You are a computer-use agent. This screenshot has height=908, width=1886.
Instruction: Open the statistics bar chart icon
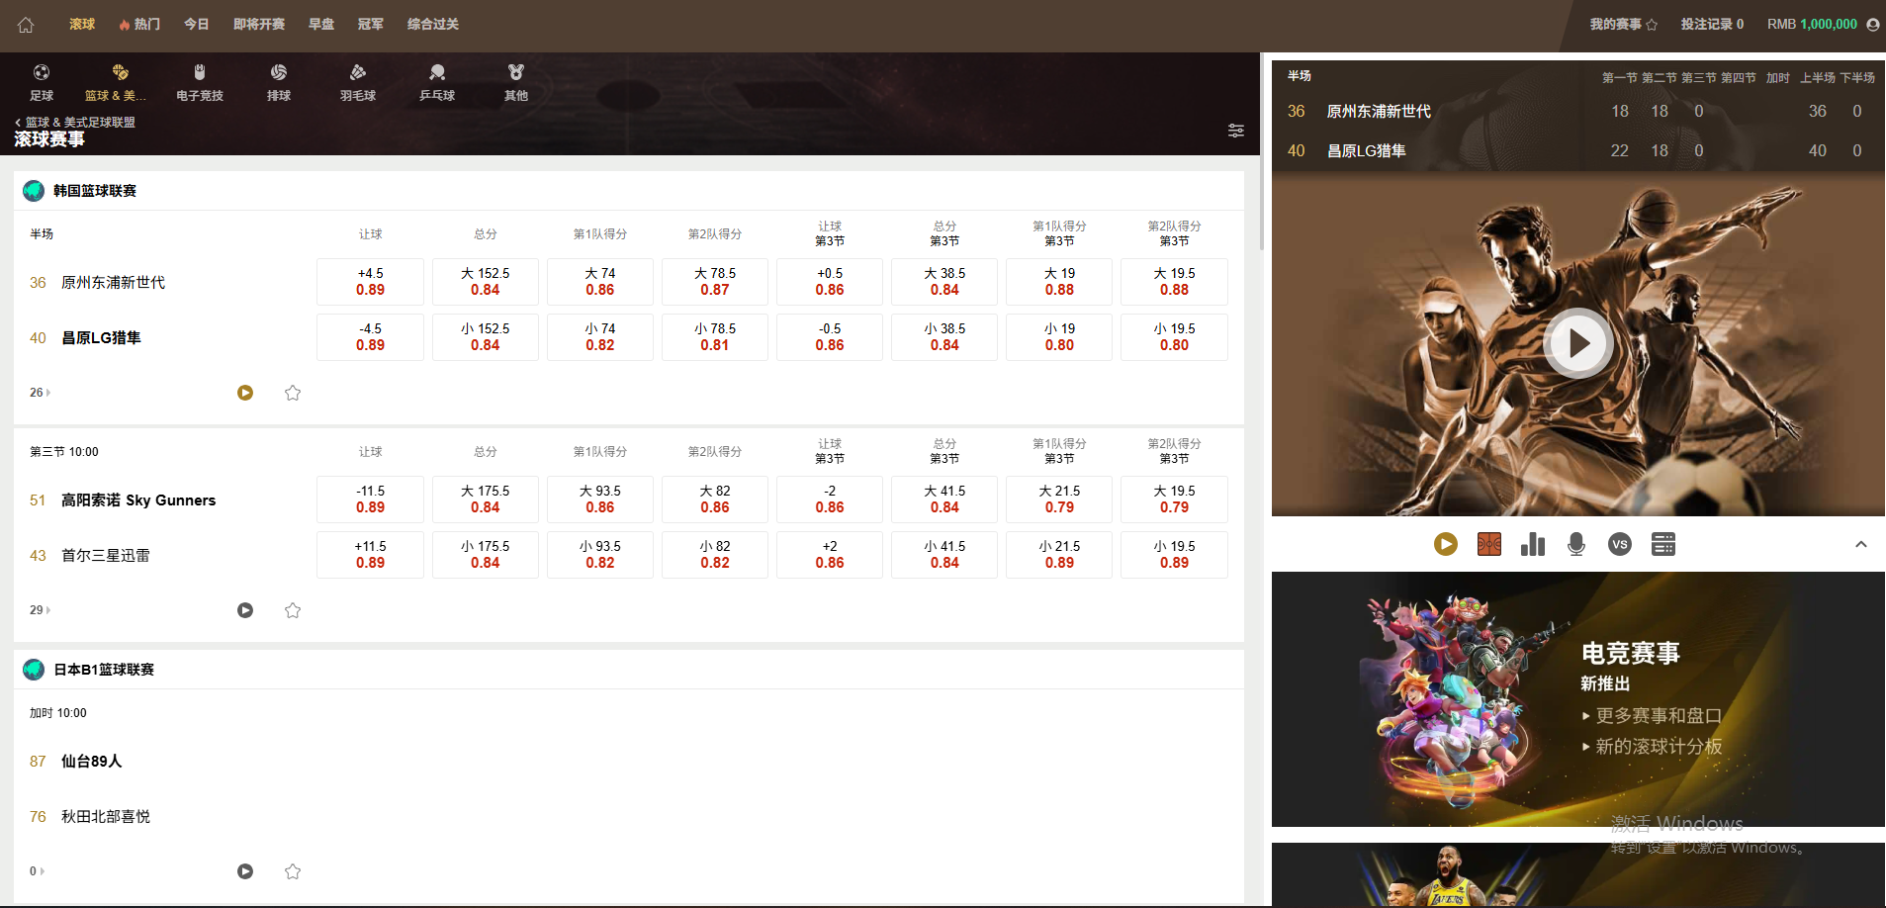point(1533,544)
